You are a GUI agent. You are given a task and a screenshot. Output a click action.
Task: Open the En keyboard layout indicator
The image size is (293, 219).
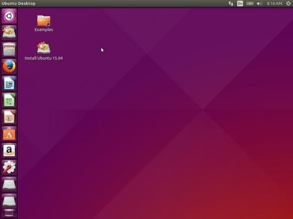pos(240,3)
